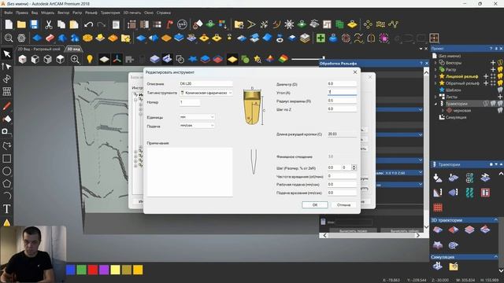Select the red color swatch in bottom palette
Viewport: 504px width, 283px height.
tap(93, 270)
